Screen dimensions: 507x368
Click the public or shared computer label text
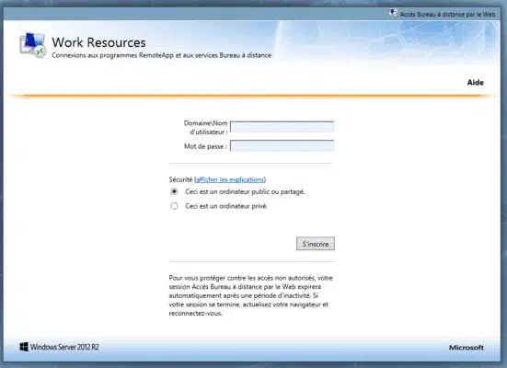245,191
